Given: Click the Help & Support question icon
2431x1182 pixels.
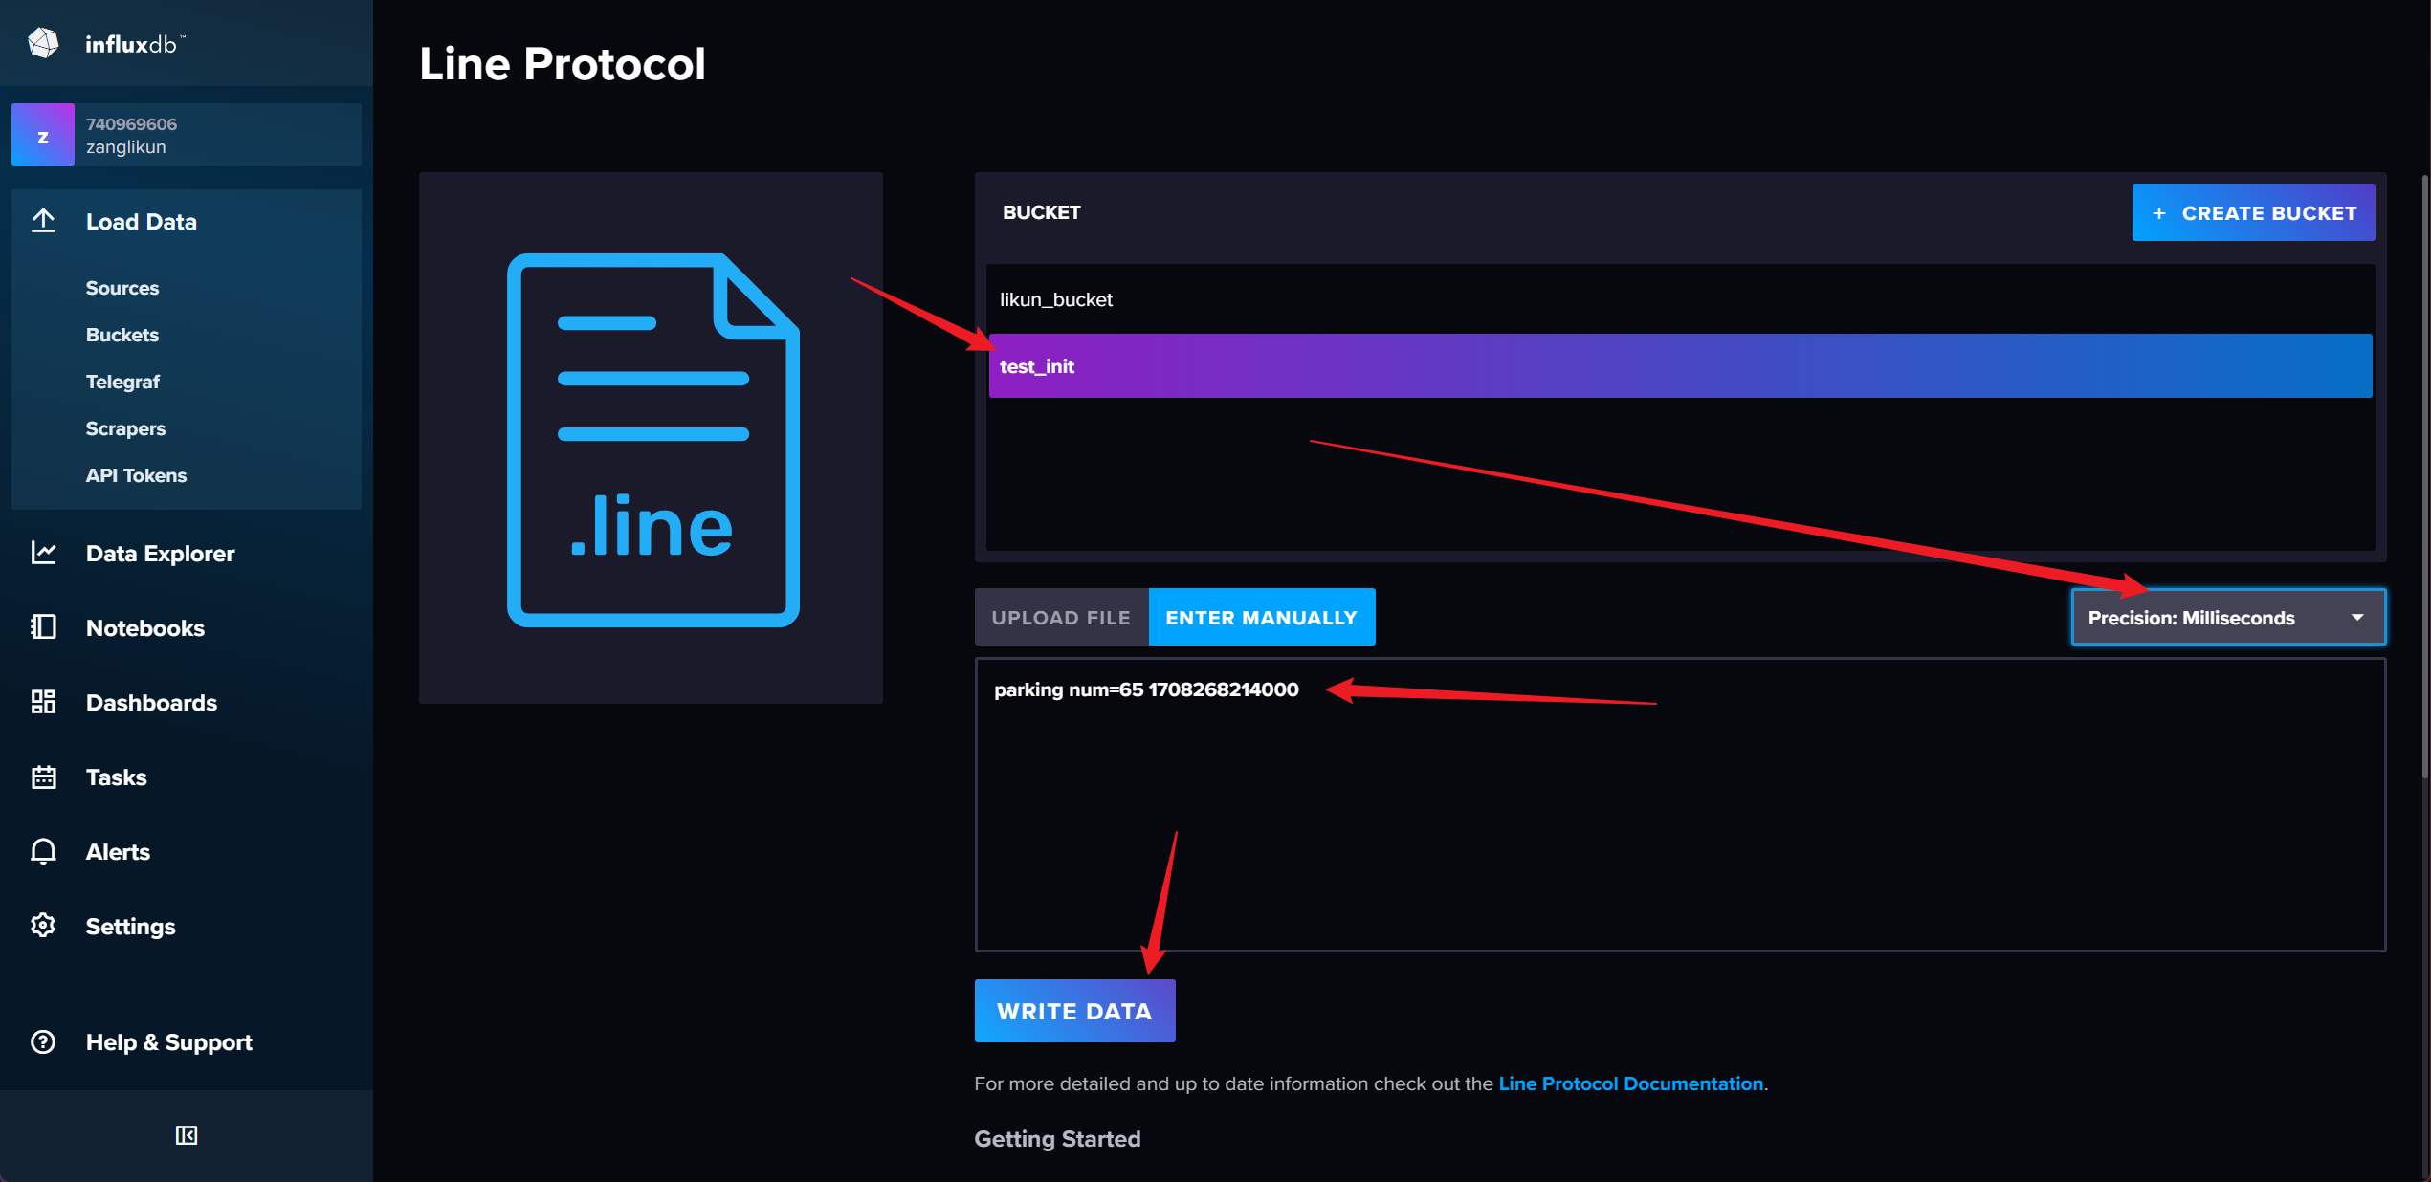Looking at the screenshot, I should click(44, 1041).
